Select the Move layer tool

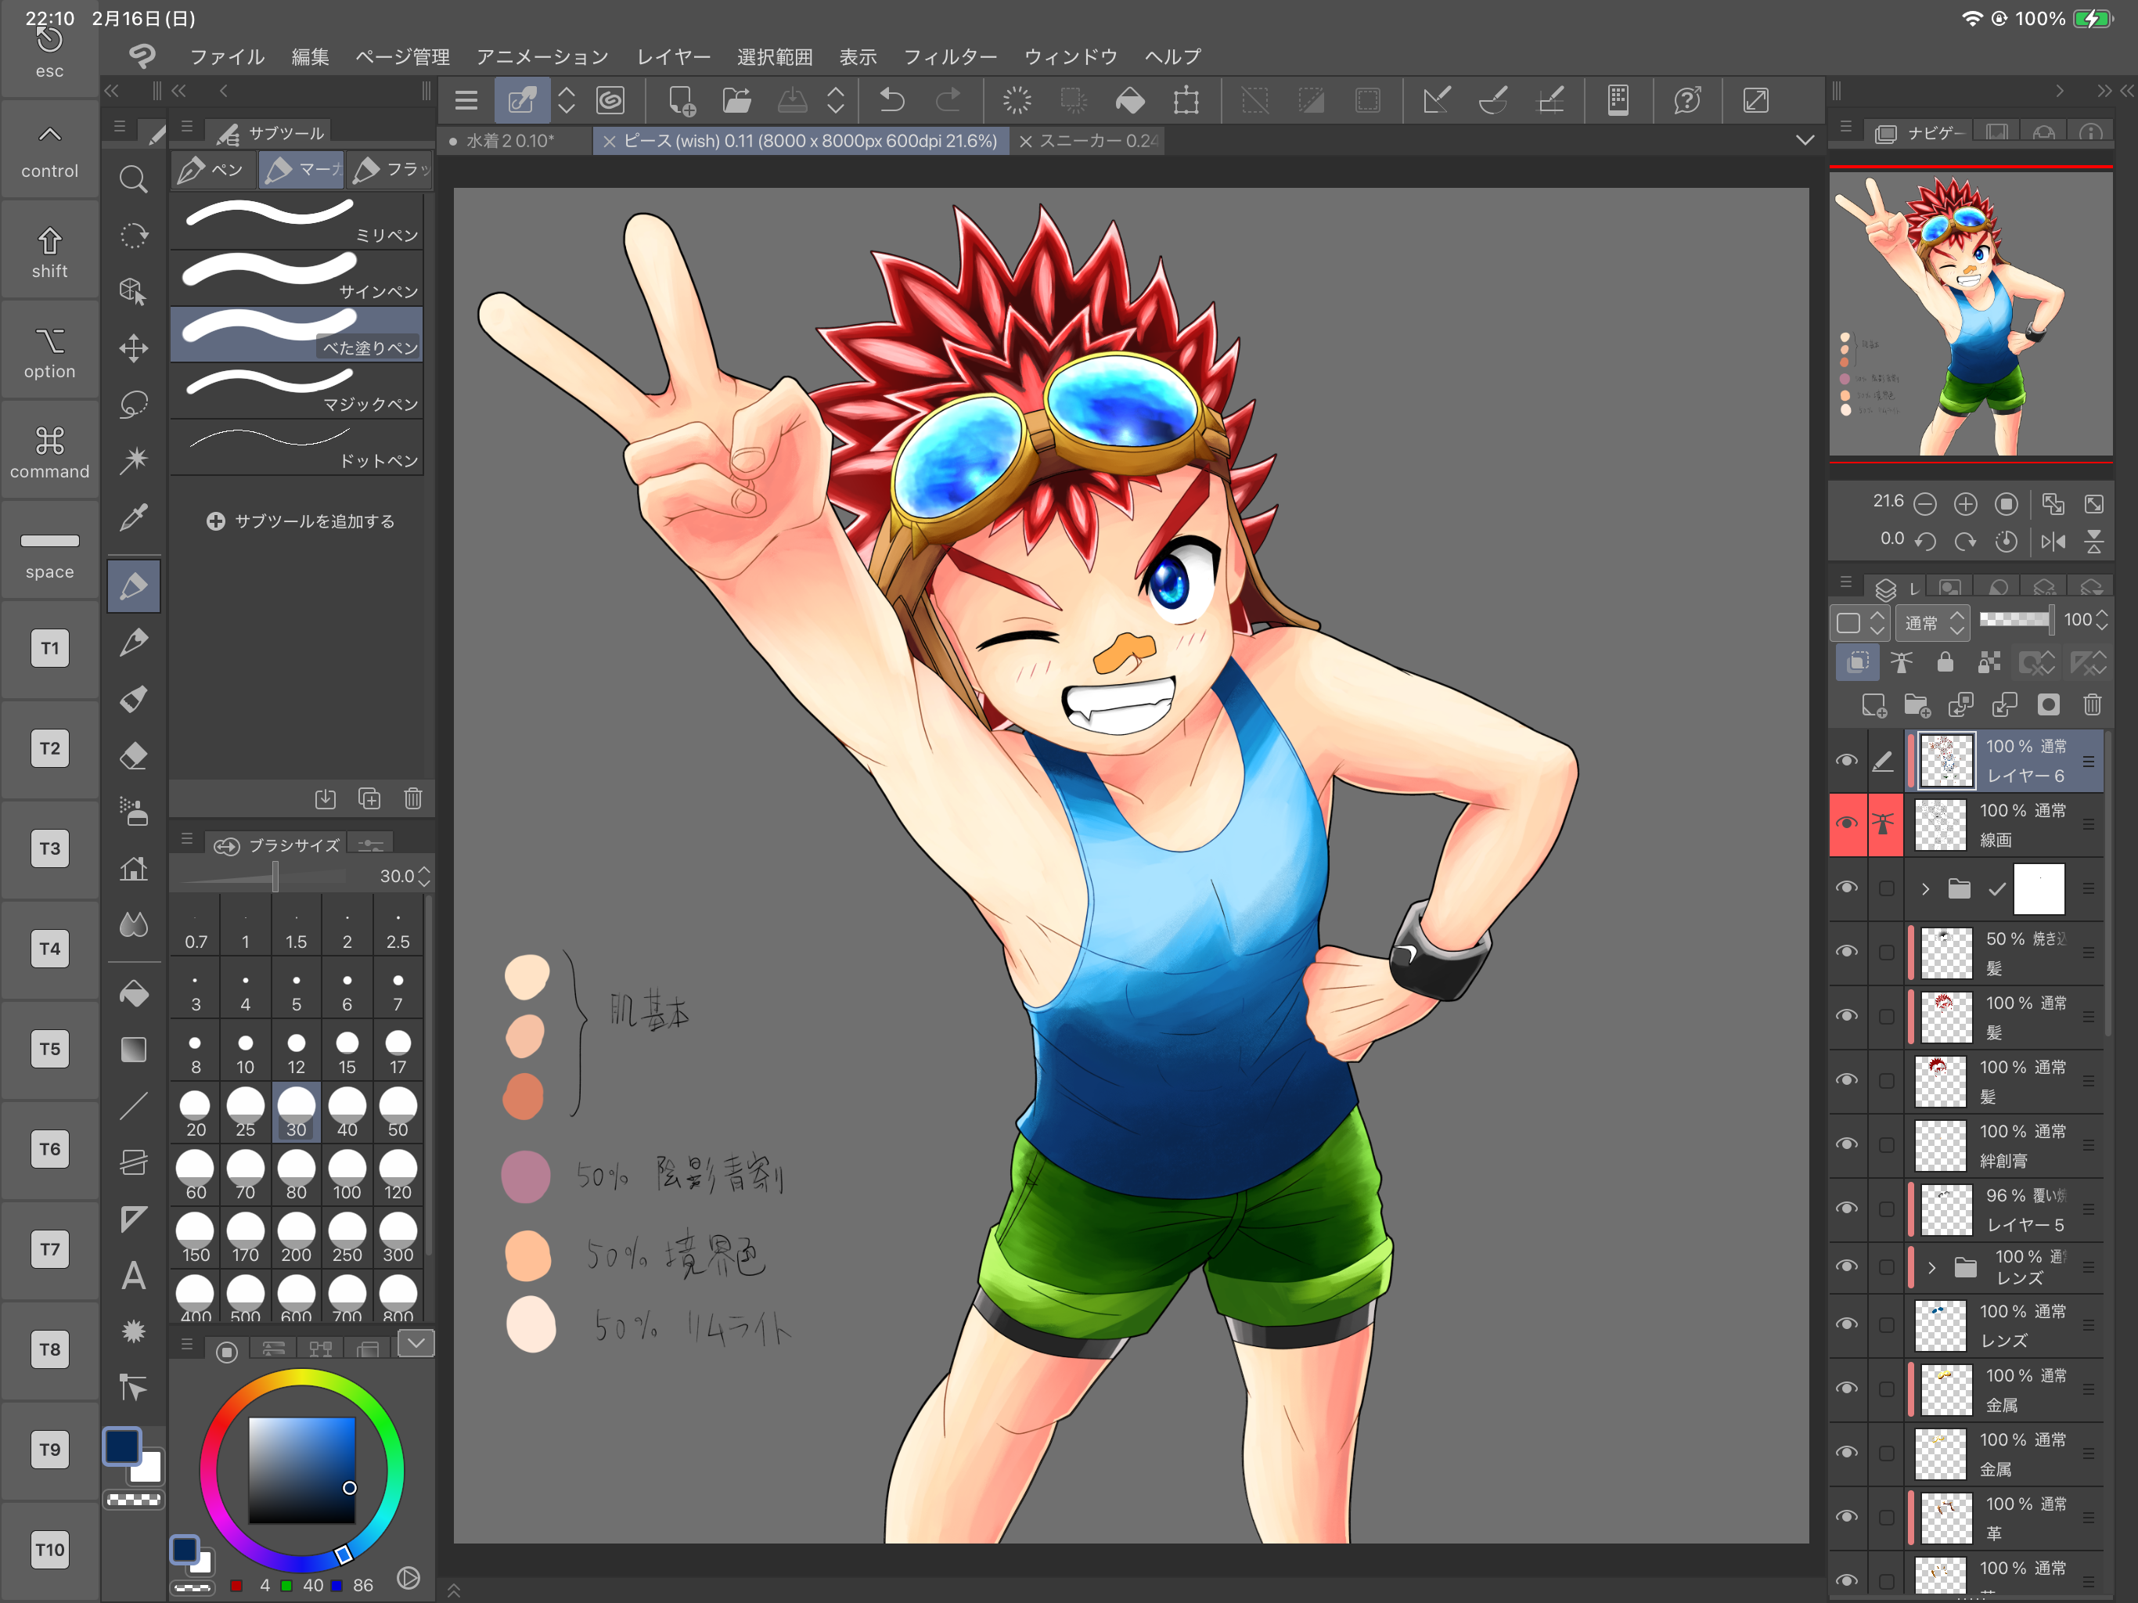(x=133, y=348)
